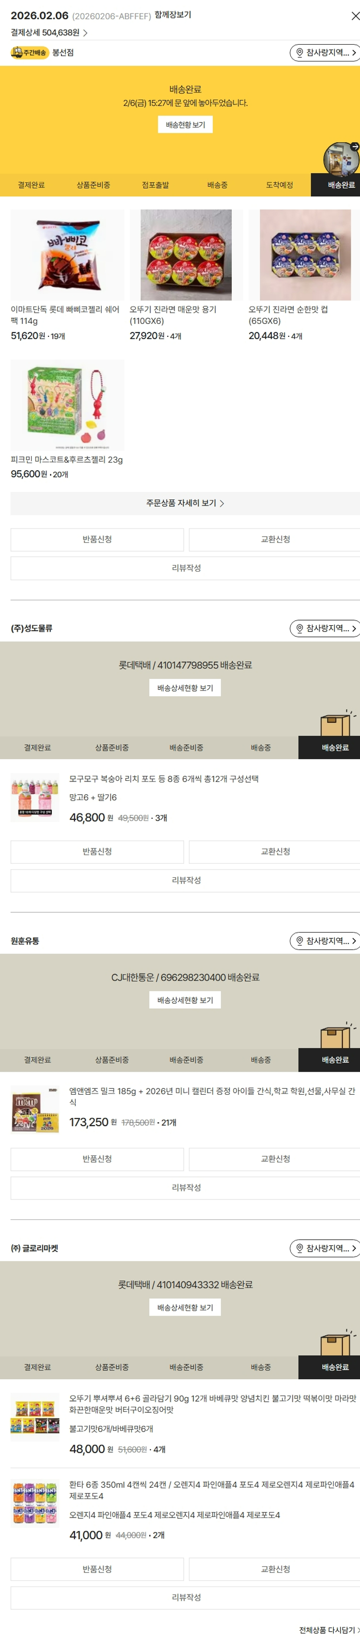Click 배송현황 보기 button
The width and height of the screenshot is (360, 1649).
coord(185,125)
